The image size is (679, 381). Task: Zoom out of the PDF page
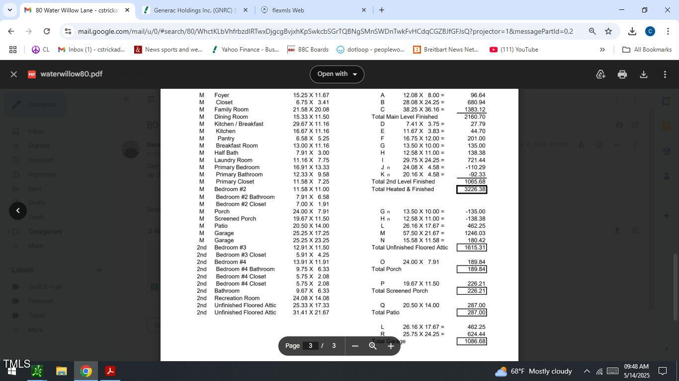click(x=355, y=346)
